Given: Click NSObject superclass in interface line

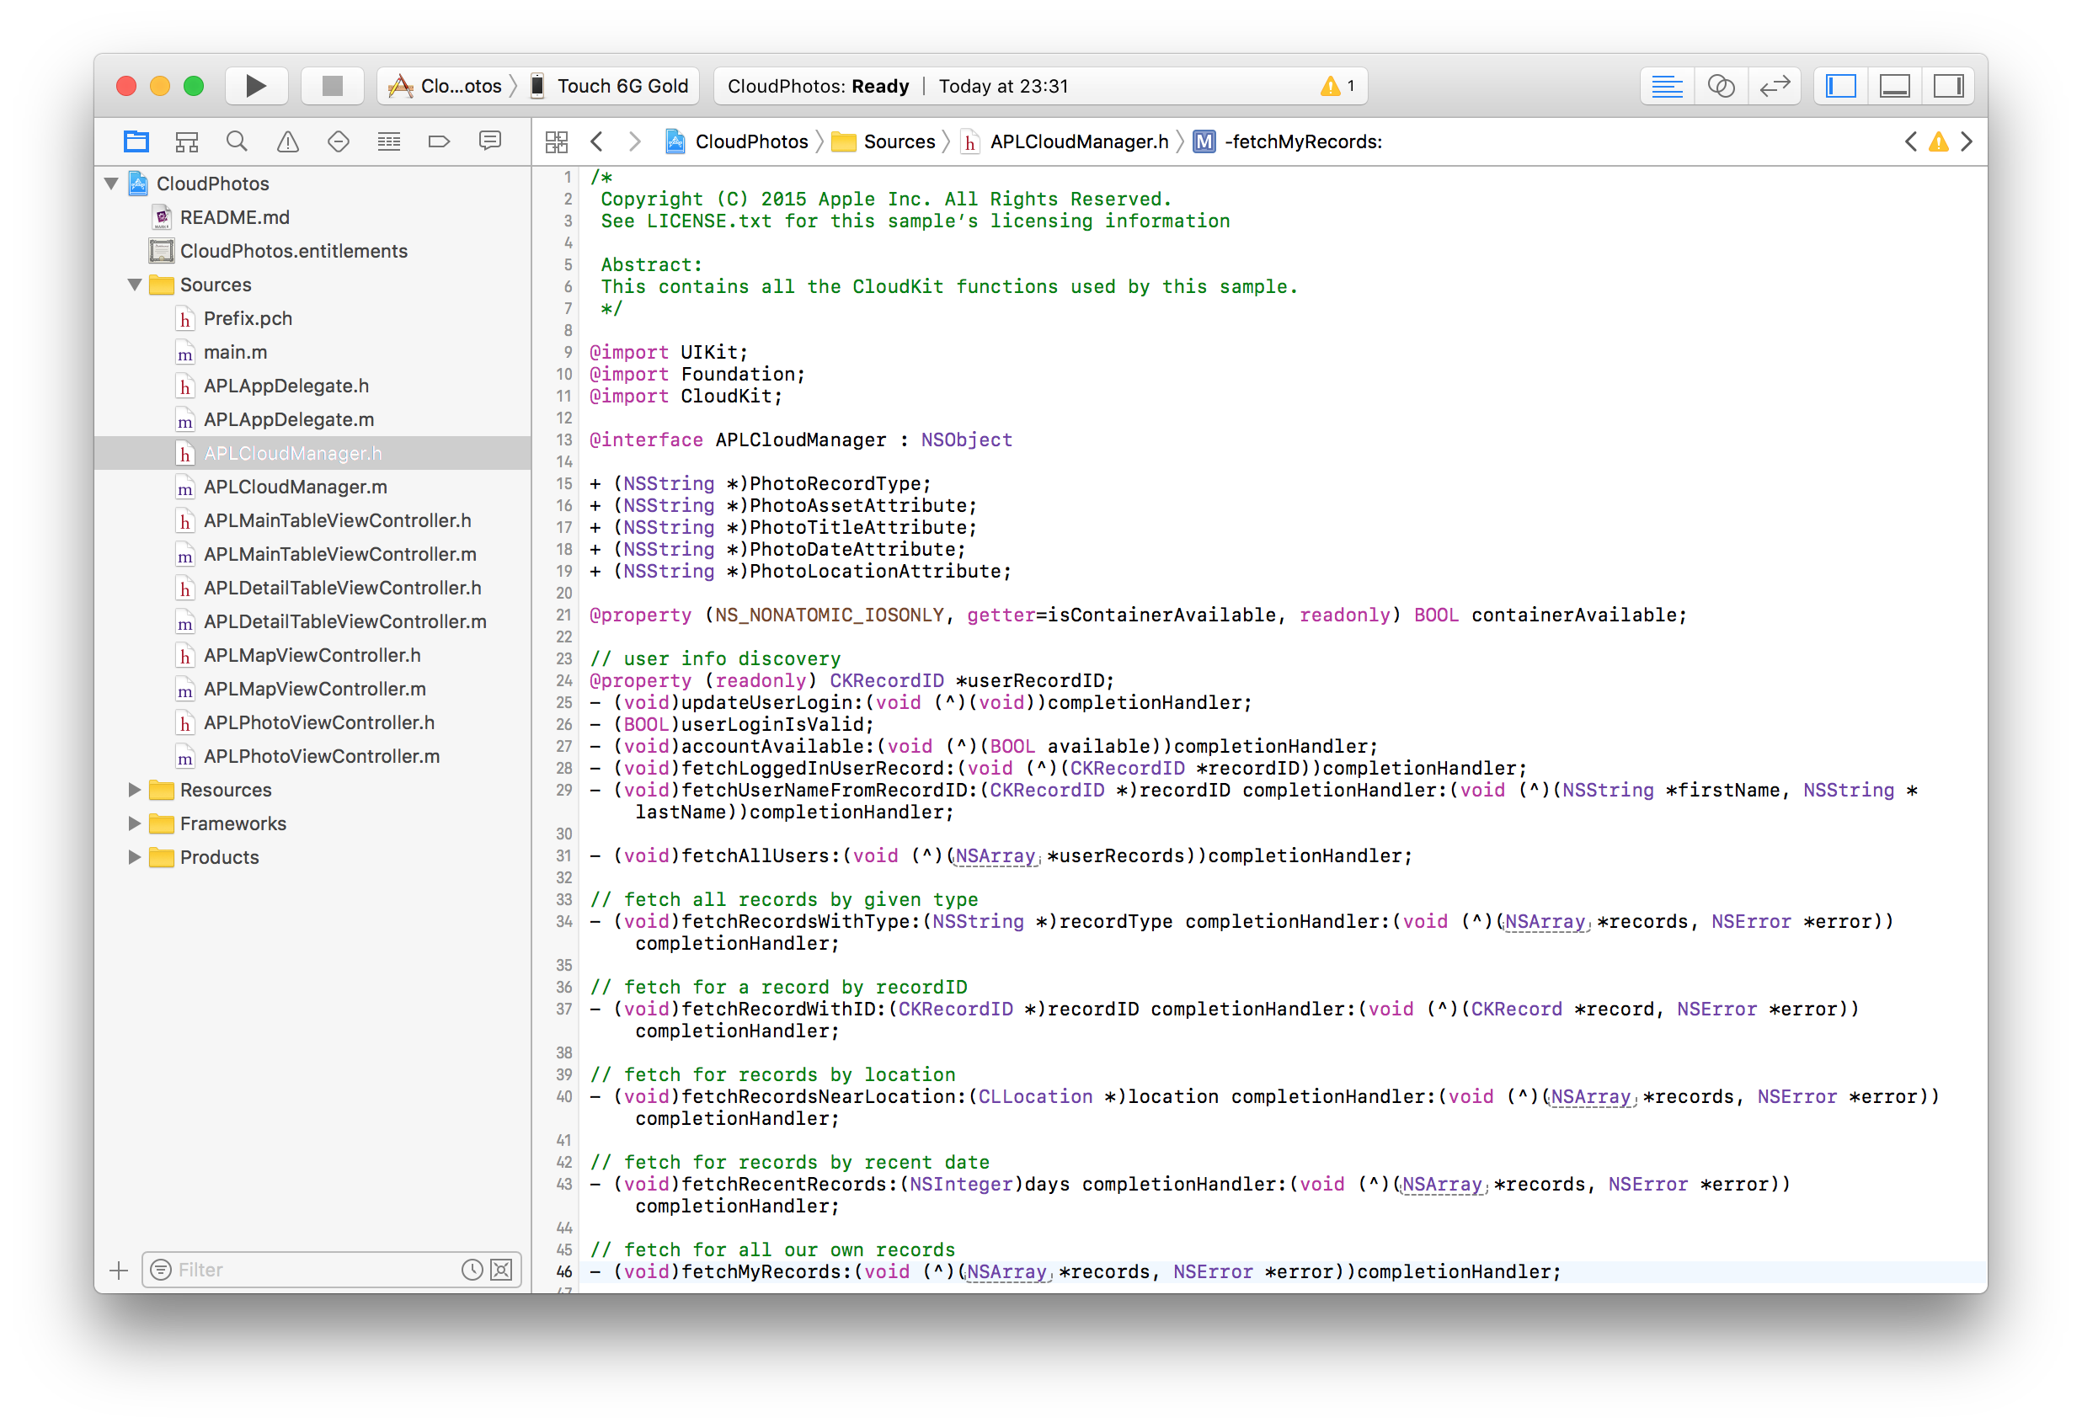Looking at the screenshot, I should [x=967, y=440].
